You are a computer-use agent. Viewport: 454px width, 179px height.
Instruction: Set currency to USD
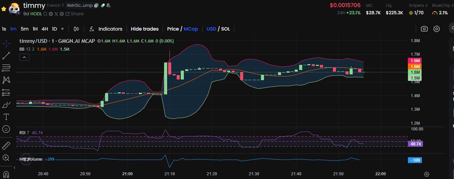(x=211, y=29)
